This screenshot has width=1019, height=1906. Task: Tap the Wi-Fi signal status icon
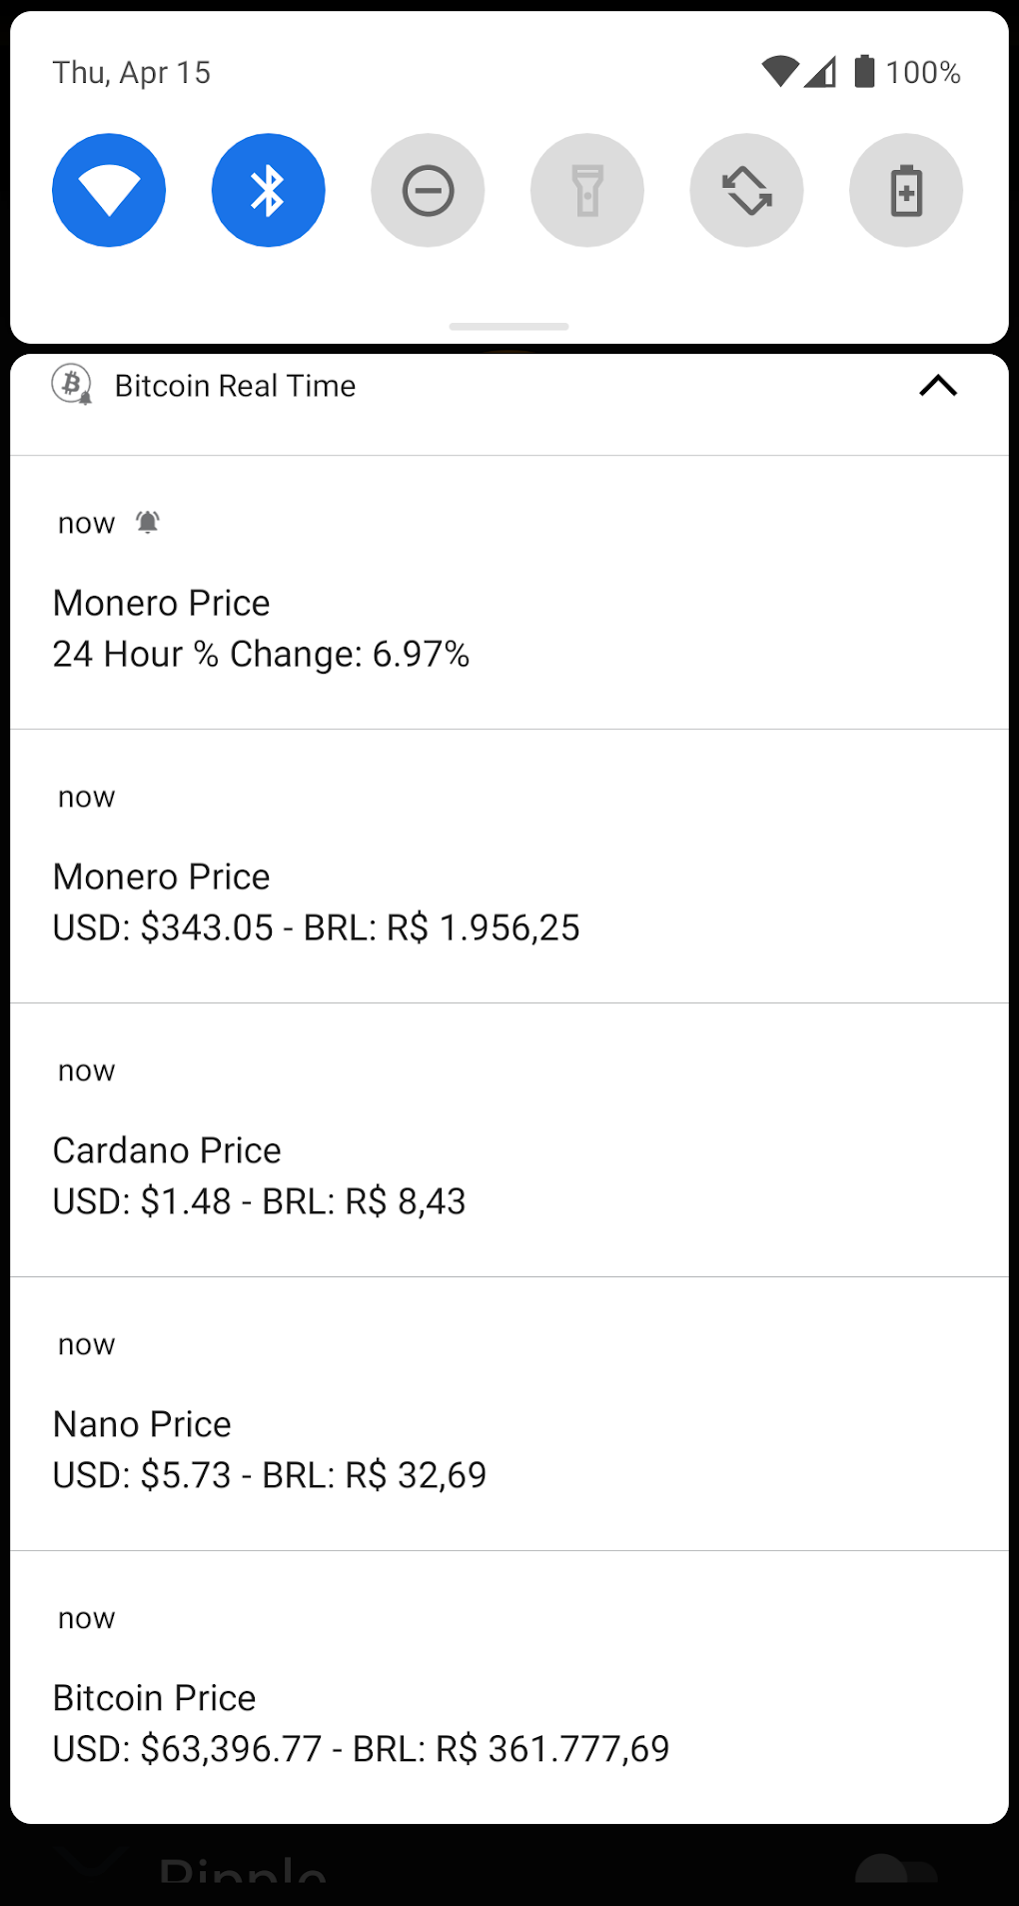click(780, 72)
